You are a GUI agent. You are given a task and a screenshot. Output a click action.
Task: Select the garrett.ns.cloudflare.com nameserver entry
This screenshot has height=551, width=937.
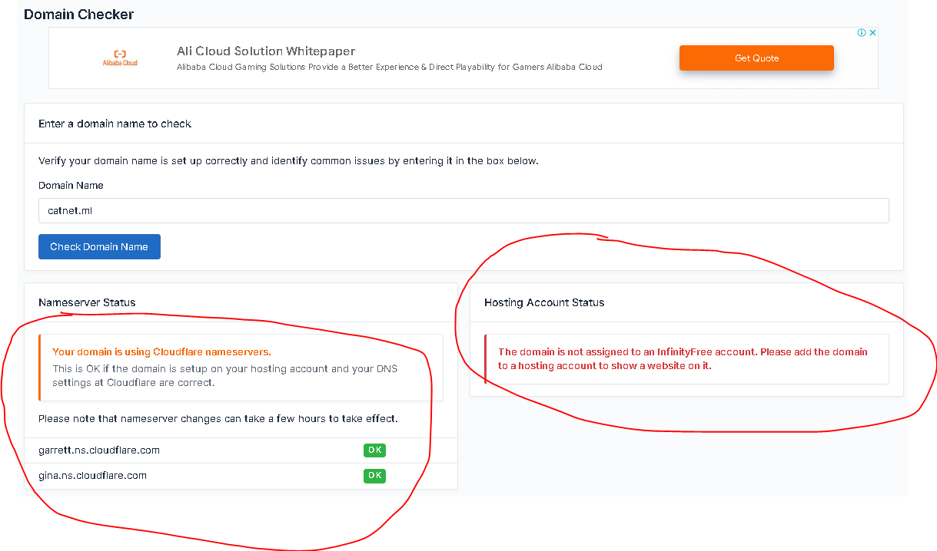pos(99,450)
